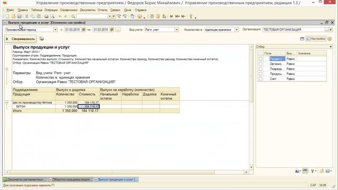
Task: Click the table view icon below Отбор panel
Action: point(305,171)
